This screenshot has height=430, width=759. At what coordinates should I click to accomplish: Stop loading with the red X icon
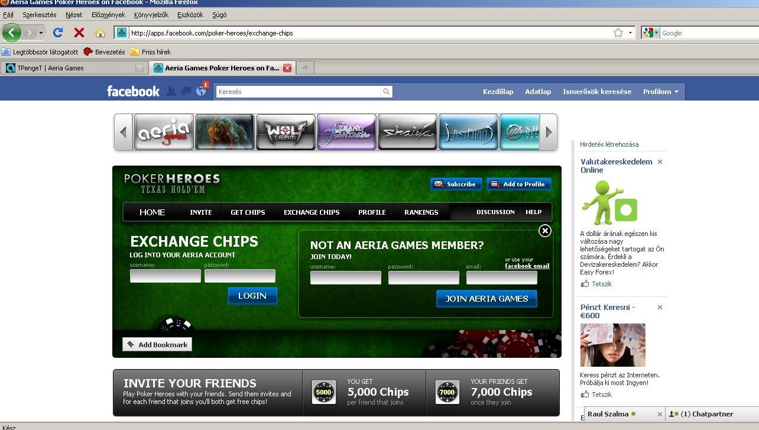coord(79,33)
